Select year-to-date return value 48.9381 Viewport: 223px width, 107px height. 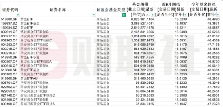[213, 70]
